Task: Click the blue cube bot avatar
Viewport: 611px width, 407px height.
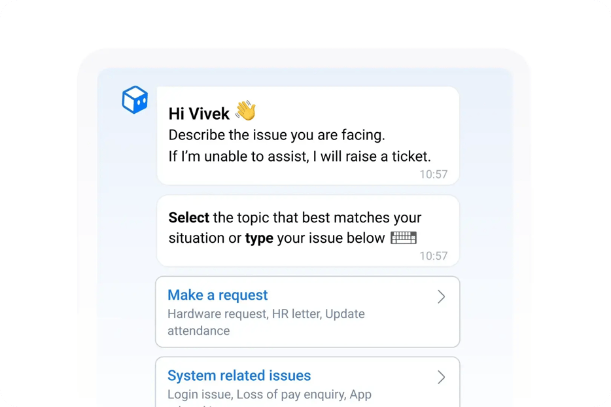Action: click(135, 100)
